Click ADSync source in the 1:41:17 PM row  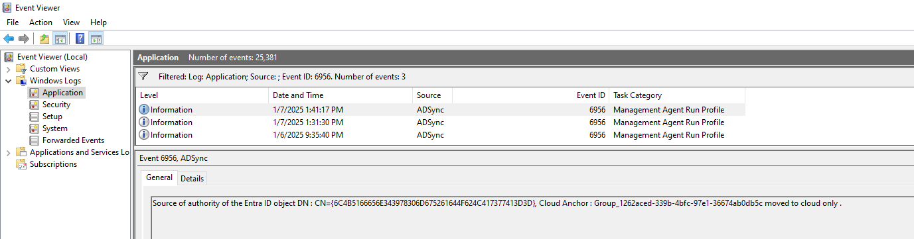pyautogui.click(x=430, y=110)
